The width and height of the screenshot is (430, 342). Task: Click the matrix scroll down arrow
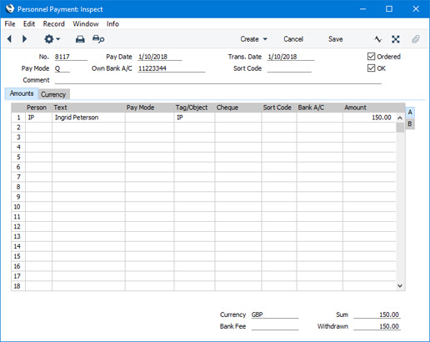[400, 286]
